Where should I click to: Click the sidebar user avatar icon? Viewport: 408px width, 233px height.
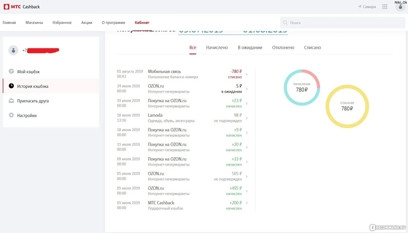tap(13, 51)
